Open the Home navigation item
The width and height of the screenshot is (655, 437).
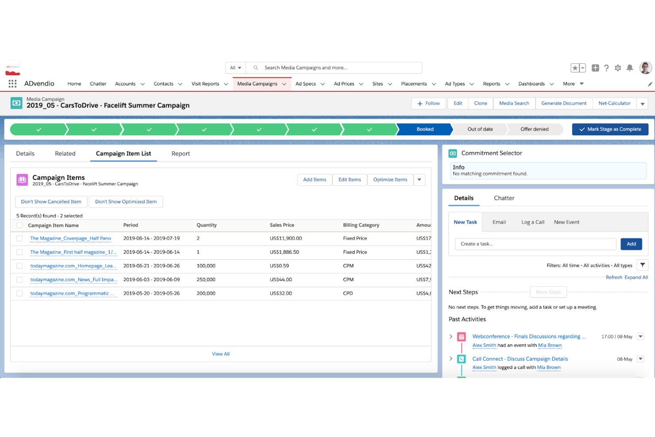coord(74,84)
